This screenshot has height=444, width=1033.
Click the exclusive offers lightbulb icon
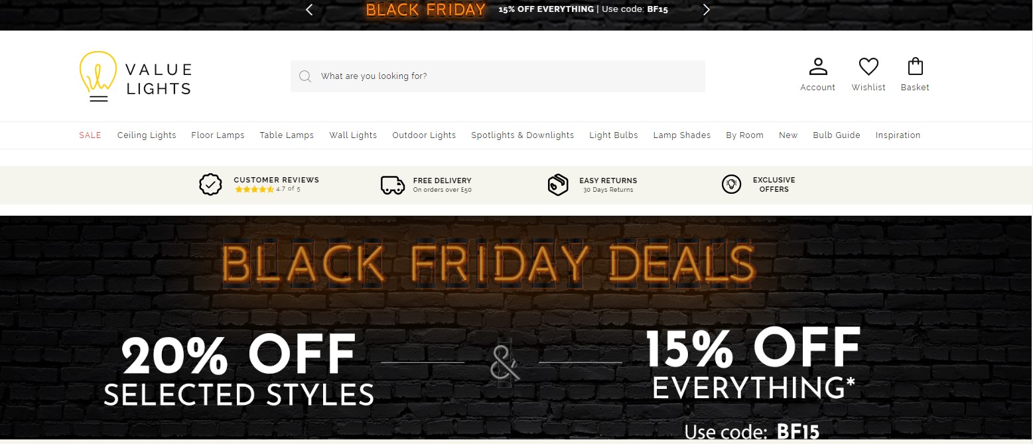pos(731,185)
